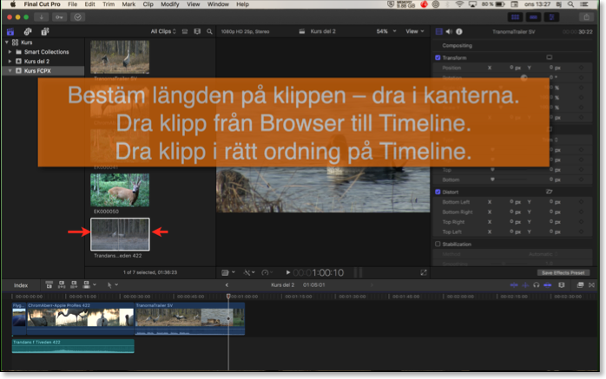This screenshot has height=379, width=606.
Task: Open the Info inspector 'i' icon
Action: point(458,31)
